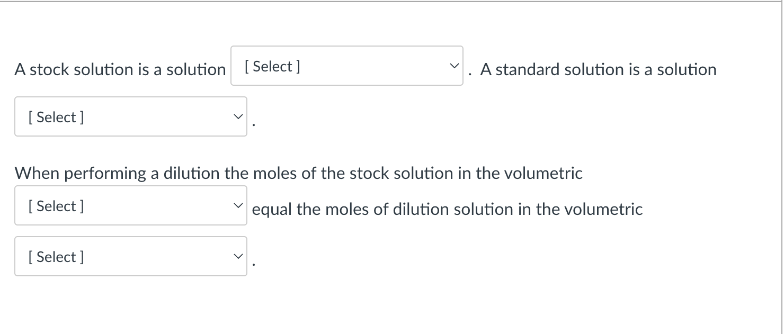Click the chevron arrow of the bottom dropdown
This screenshot has height=334, width=784.
(x=237, y=257)
